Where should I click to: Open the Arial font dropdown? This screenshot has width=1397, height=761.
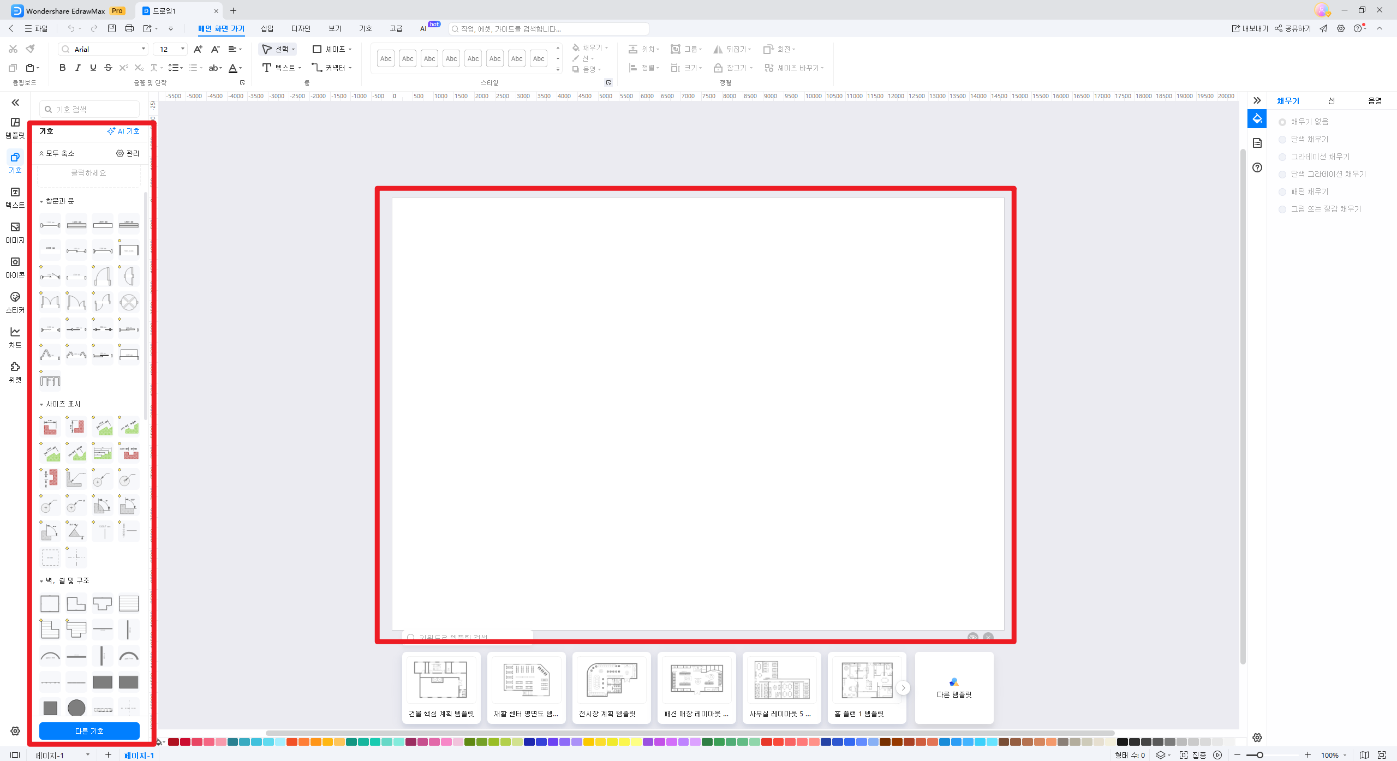[142, 49]
